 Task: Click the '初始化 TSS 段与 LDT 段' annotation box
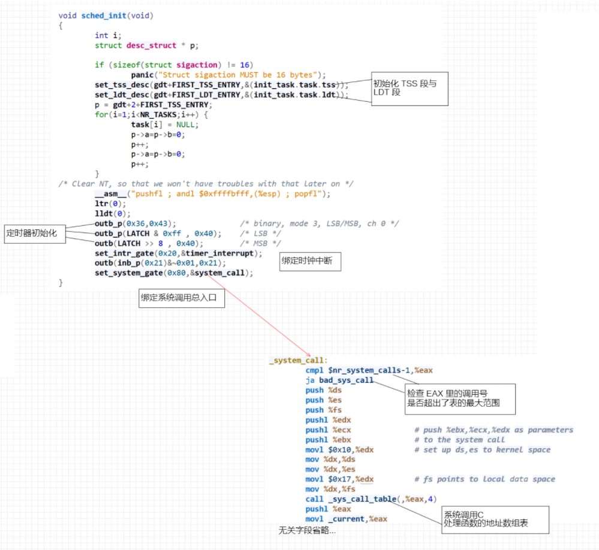coord(410,89)
